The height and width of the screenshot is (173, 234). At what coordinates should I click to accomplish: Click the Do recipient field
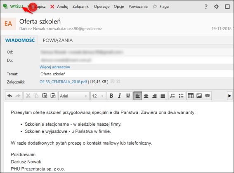pyautogui.click(x=136, y=60)
